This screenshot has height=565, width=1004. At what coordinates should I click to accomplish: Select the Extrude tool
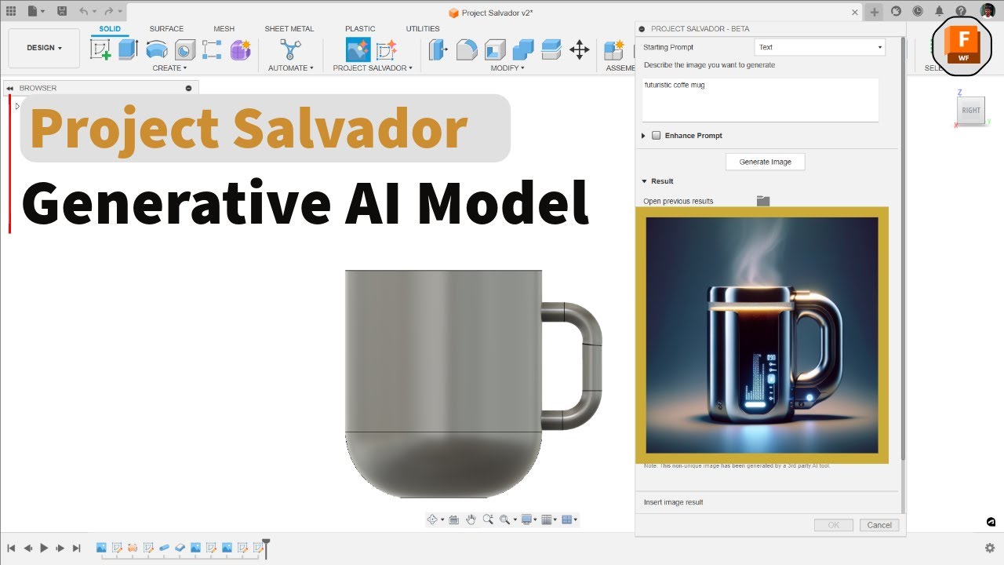click(x=129, y=49)
